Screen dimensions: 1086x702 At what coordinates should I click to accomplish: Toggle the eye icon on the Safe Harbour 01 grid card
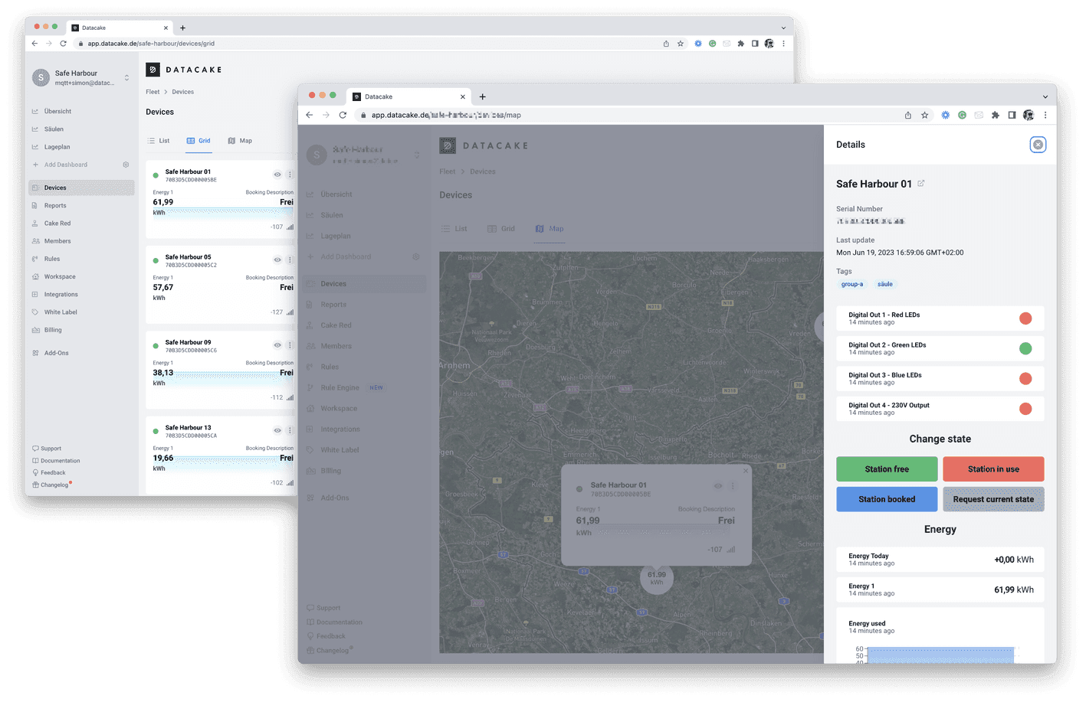[x=277, y=175]
